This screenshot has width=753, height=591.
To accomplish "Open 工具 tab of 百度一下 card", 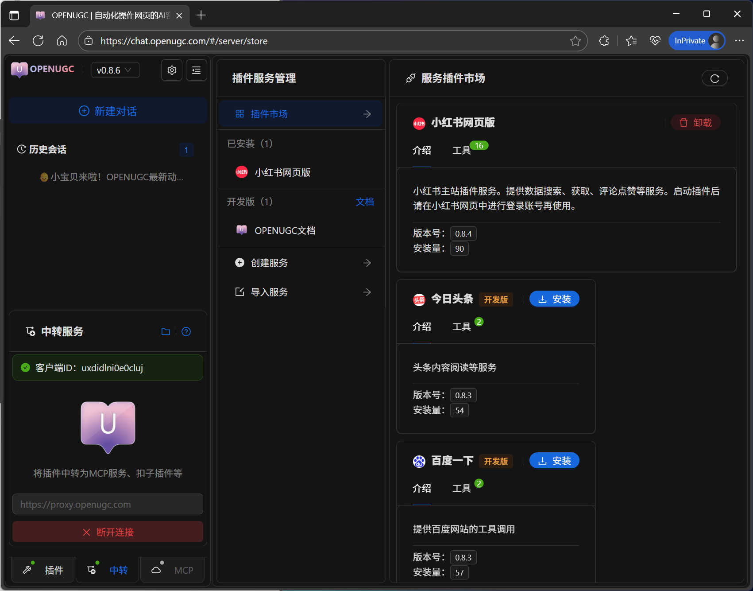I will (462, 488).
